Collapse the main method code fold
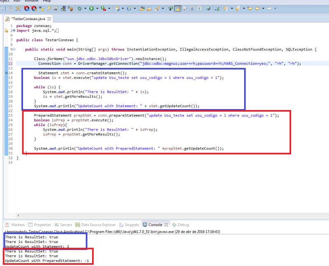The width and height of the screenshot is (329, 266). [14, 49]
